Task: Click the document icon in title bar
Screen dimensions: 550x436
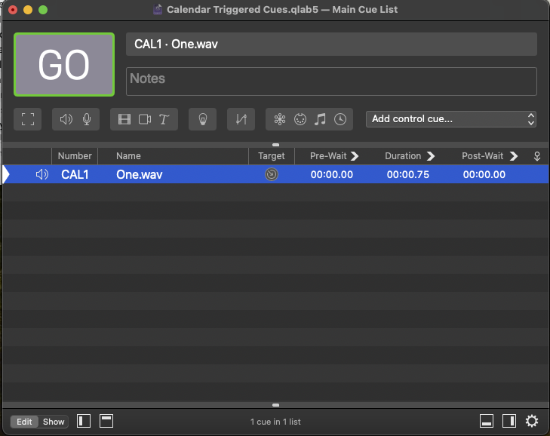Action: coord(158,9)
